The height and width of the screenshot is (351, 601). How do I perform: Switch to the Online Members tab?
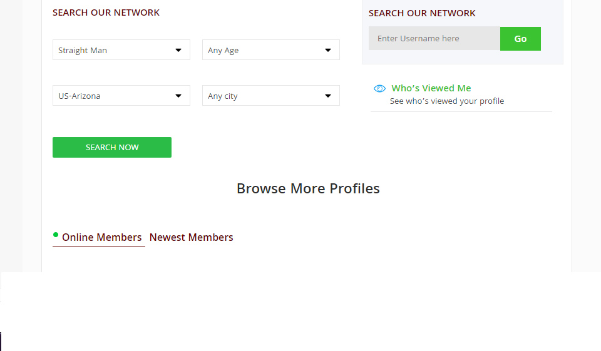click(x=101, y=237)
